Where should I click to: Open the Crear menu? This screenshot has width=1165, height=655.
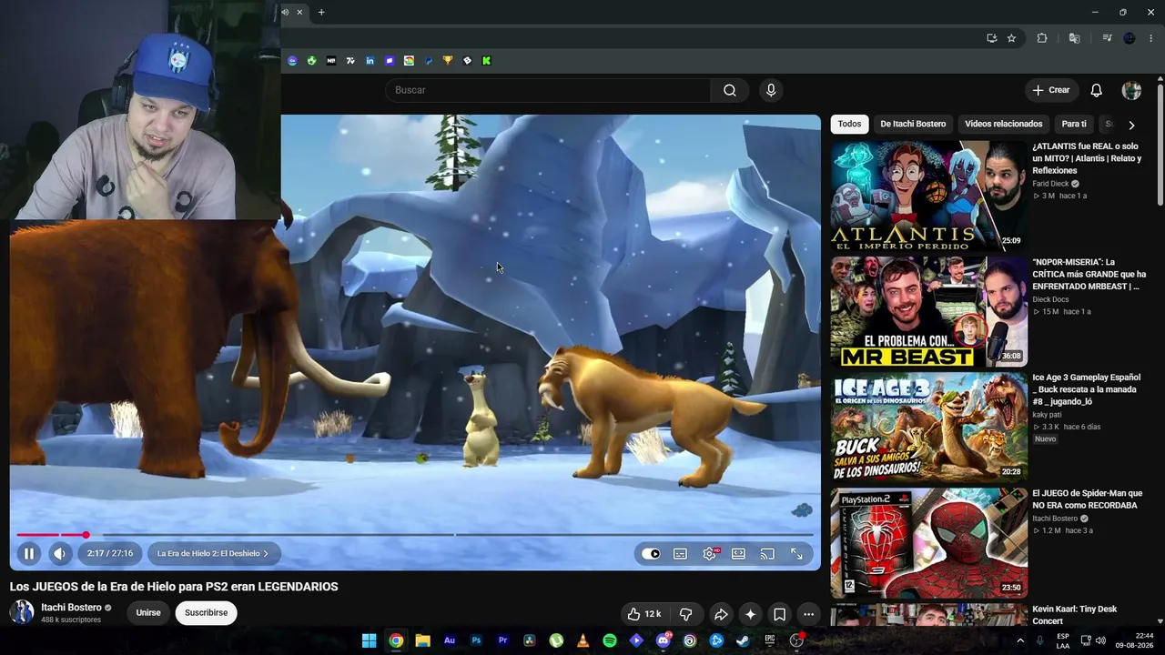[x=1051, y=90]
